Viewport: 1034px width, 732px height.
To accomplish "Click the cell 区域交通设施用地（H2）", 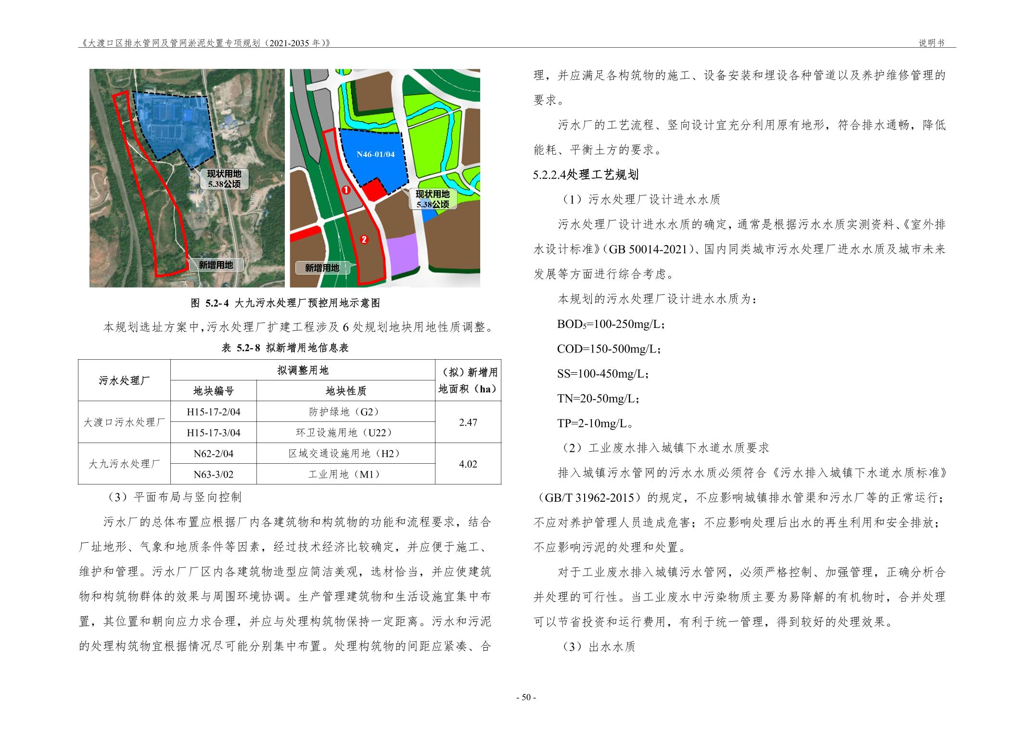I will [346, 453].
